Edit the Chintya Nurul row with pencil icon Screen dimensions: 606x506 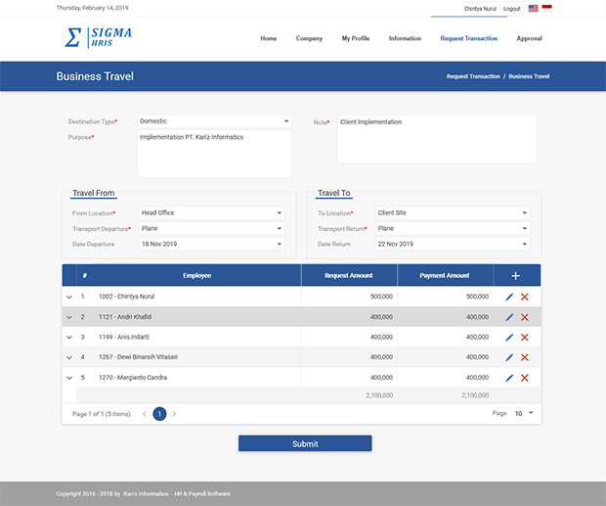pos(509,297)
